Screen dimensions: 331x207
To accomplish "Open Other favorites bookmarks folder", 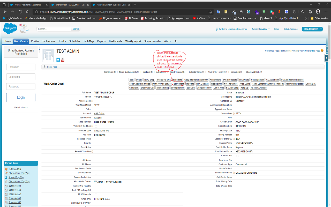I will point(319,18).
